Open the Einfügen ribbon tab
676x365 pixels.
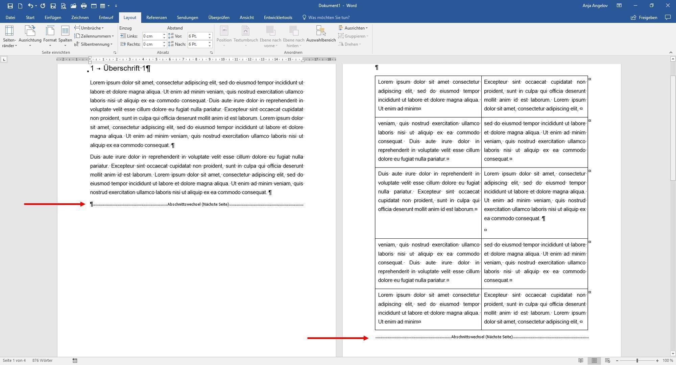click(53, 18)
